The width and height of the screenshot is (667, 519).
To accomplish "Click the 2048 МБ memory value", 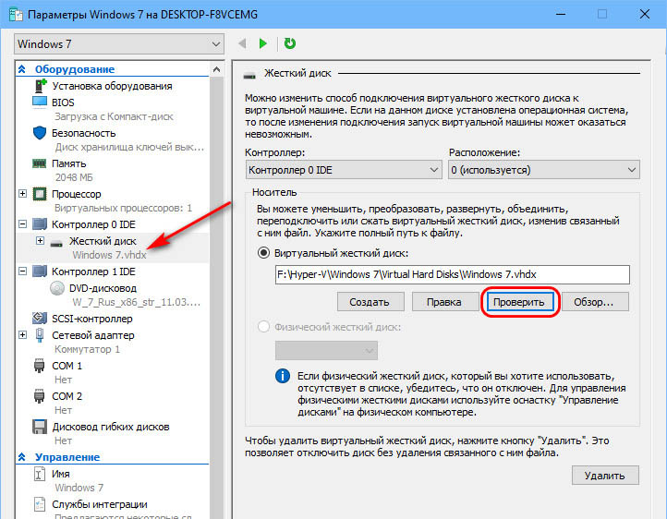I will [x=74, y=177].
